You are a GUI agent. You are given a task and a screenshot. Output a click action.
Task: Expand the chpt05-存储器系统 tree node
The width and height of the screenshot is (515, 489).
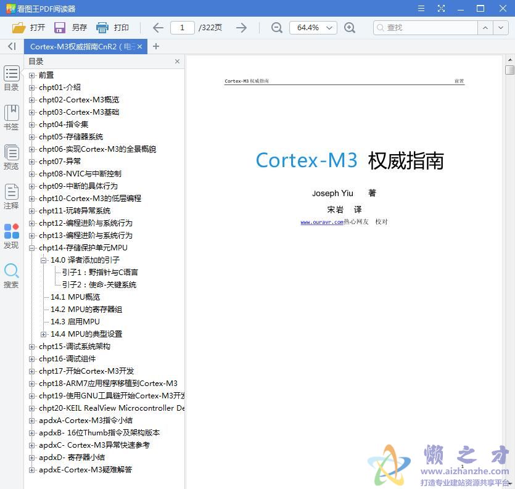[x=31, y=136]
